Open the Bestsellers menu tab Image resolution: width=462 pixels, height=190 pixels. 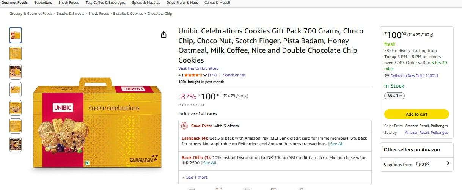[43, 3]
